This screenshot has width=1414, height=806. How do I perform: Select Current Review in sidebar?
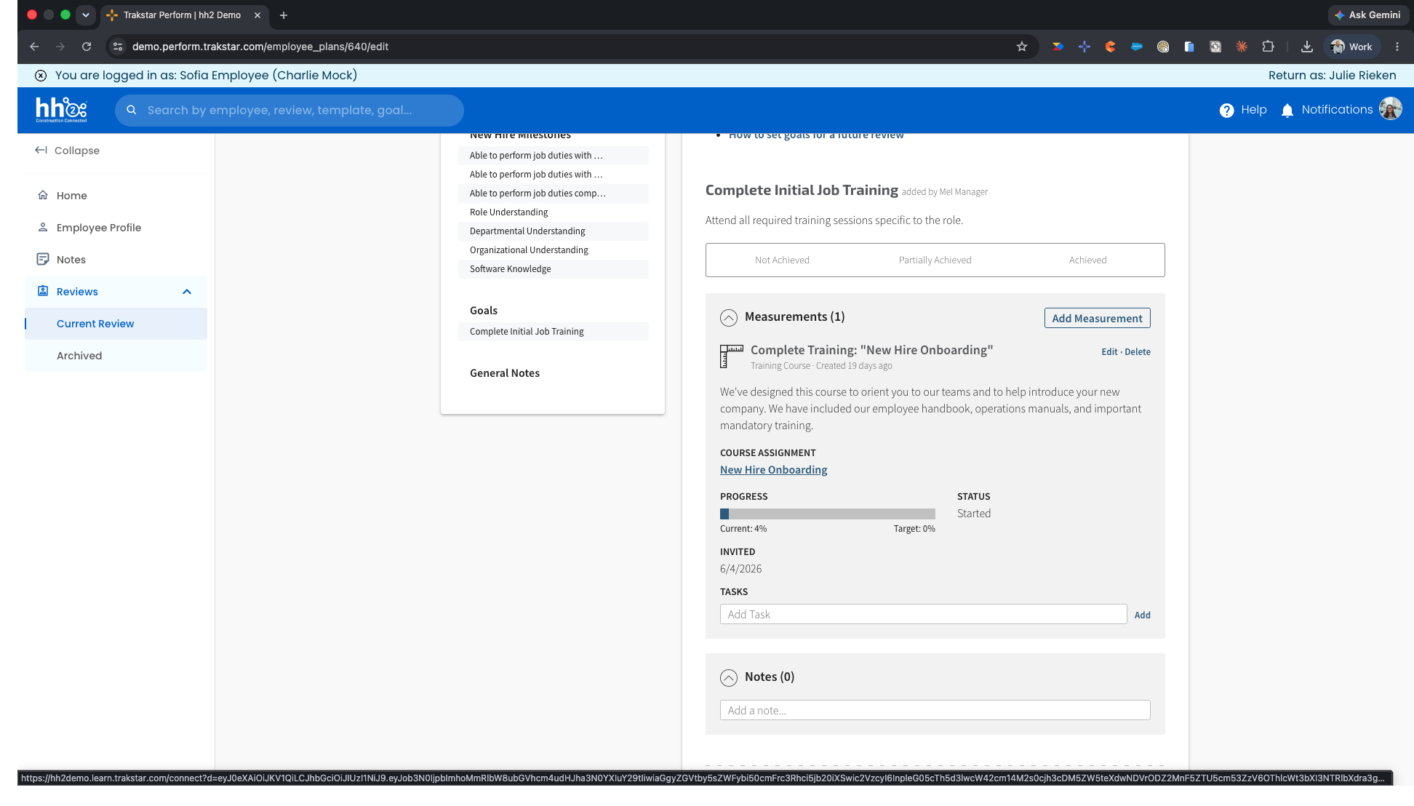[x=116, y=324]
